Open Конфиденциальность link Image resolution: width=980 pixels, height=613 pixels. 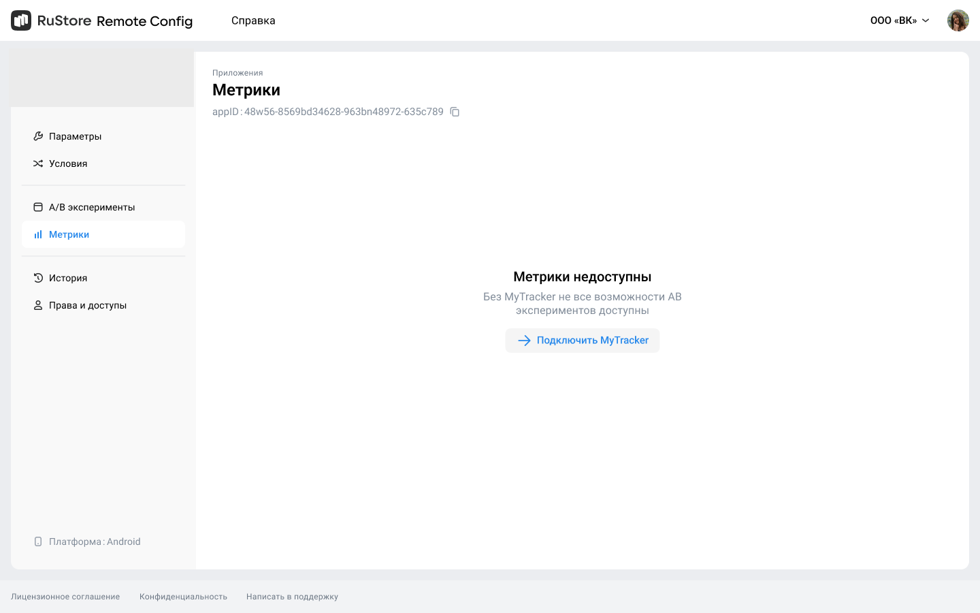(x=183, y=597)
